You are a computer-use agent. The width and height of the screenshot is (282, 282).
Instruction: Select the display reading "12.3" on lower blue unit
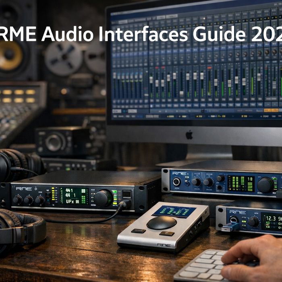[x=272, y=222]
